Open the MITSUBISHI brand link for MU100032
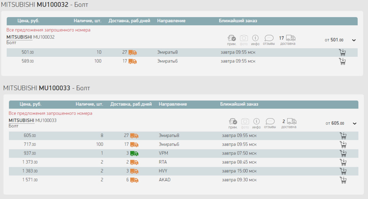The image size is (368, 199). [19, 37]
